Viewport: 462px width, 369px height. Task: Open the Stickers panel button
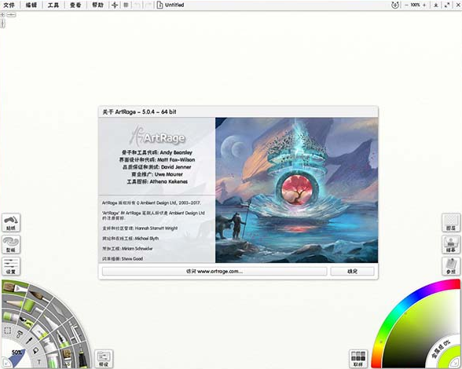coord(11,223)
